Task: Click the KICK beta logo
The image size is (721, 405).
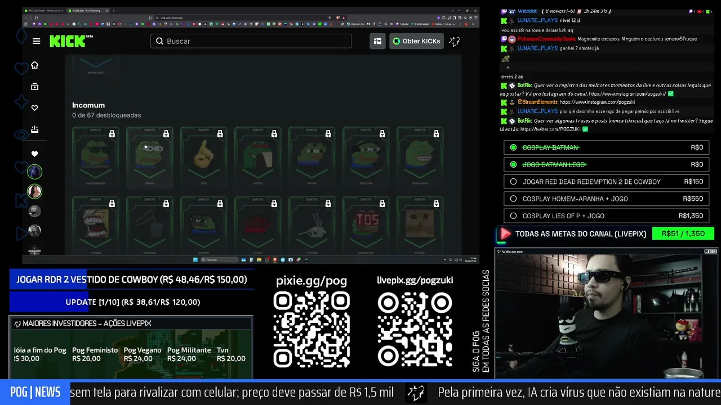Action: point(71,40)
